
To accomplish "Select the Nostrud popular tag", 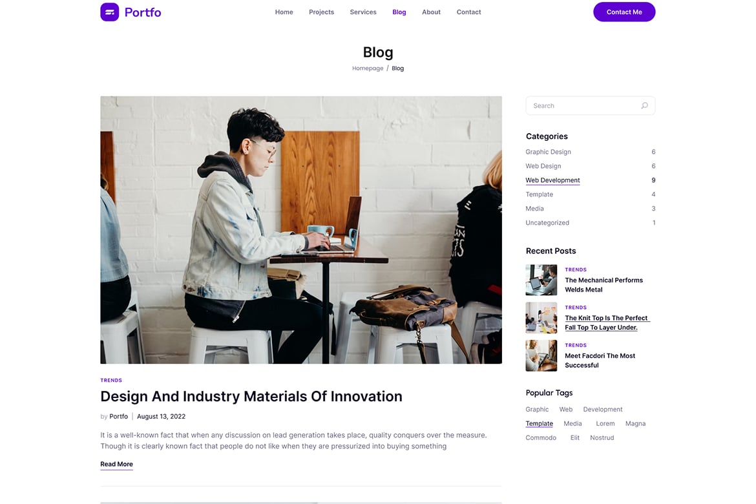I will coord(602,437).
